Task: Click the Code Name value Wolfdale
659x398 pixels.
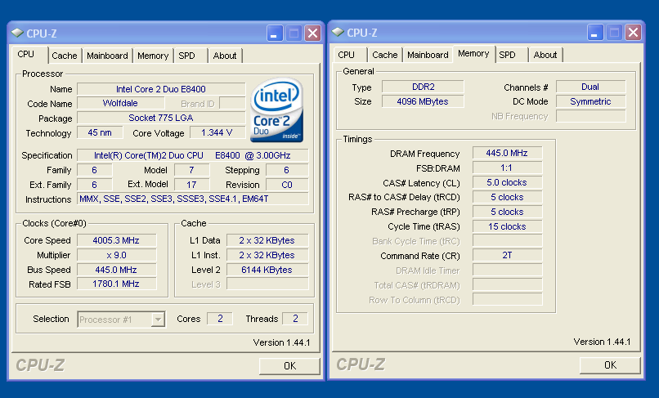Action: click(x=120, y=103)
